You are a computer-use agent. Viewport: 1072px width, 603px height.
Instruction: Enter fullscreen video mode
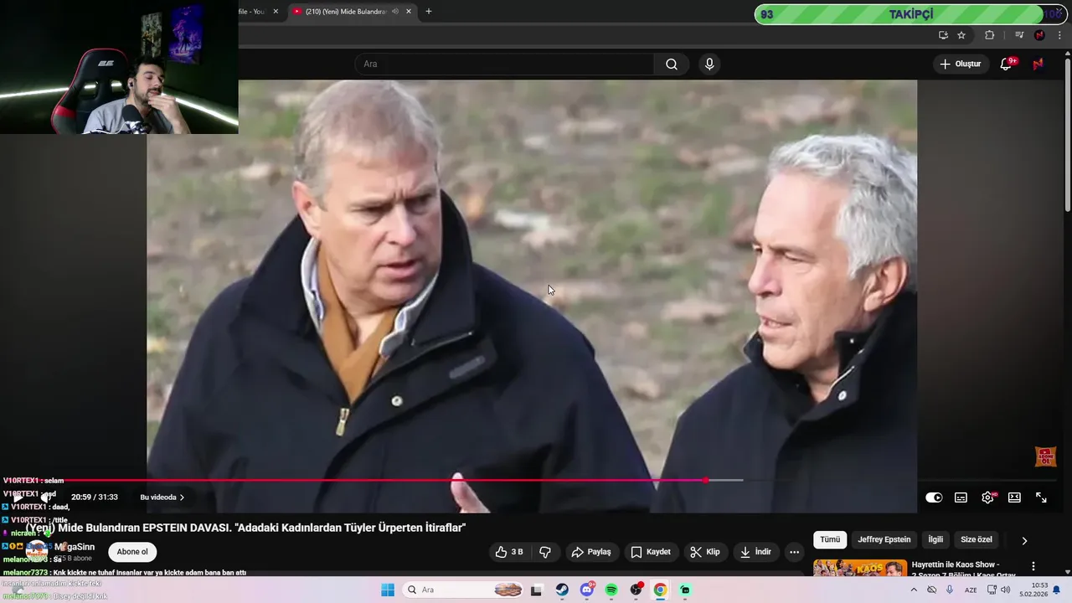(x=1041, y=497)
